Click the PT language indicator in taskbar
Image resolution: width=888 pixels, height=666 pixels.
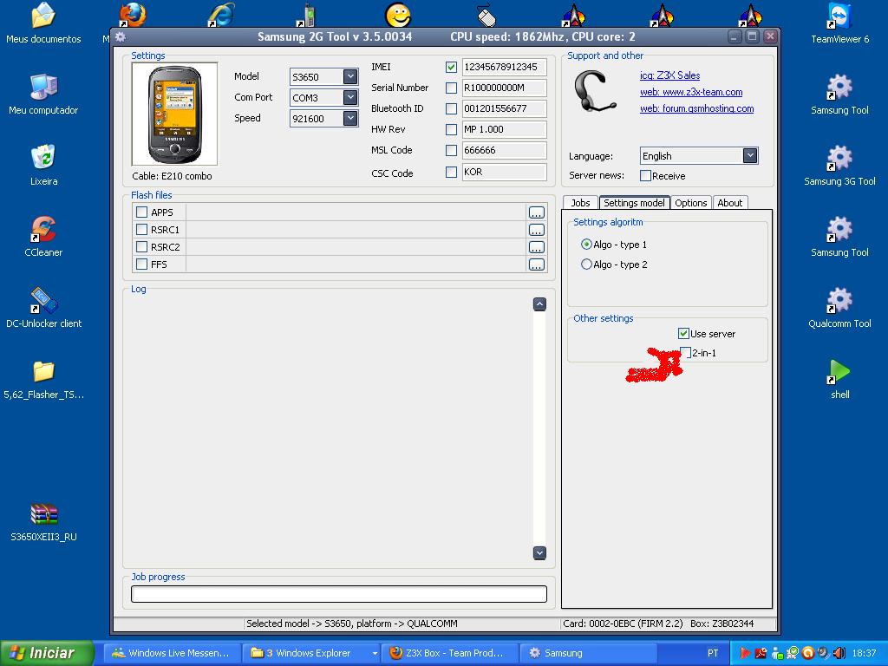tap(713, 653)
